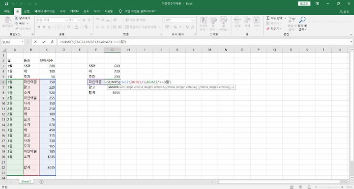
Task: Click Merge and Center (병합하고 가운데 맞춤)
Action: click(x=141, y=27)
